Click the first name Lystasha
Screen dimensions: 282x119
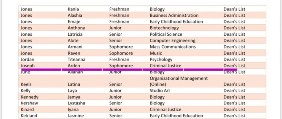point(76,103)
